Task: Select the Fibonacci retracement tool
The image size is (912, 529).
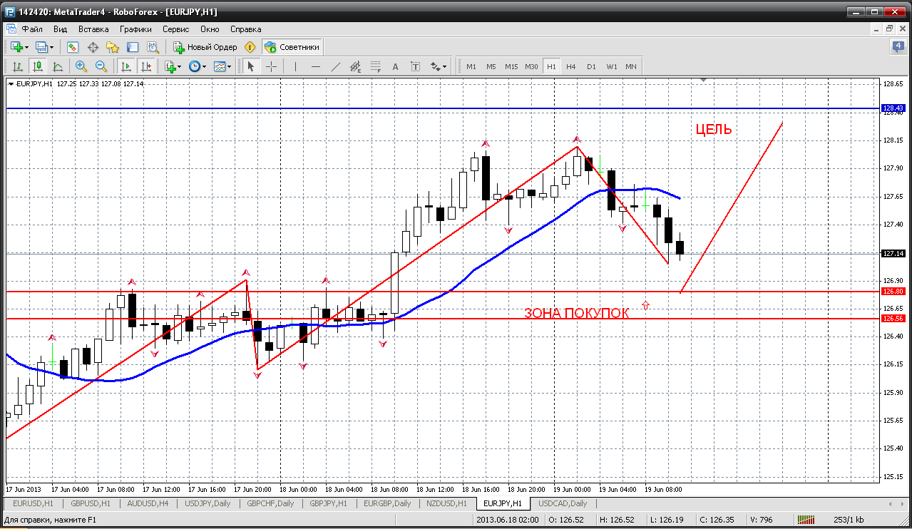Action: [376, 66]
